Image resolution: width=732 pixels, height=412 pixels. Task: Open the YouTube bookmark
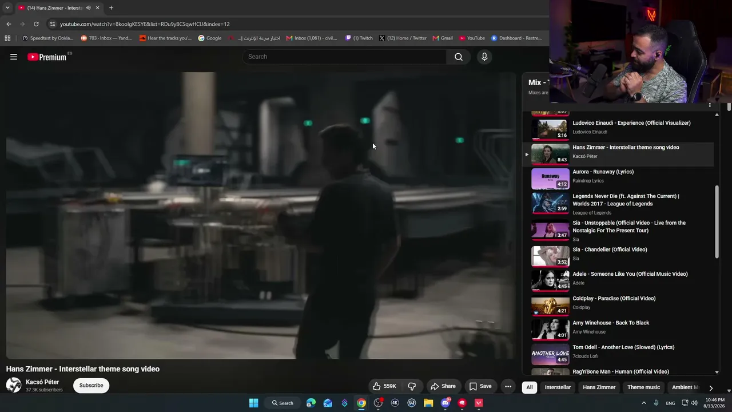coord(472,38)
